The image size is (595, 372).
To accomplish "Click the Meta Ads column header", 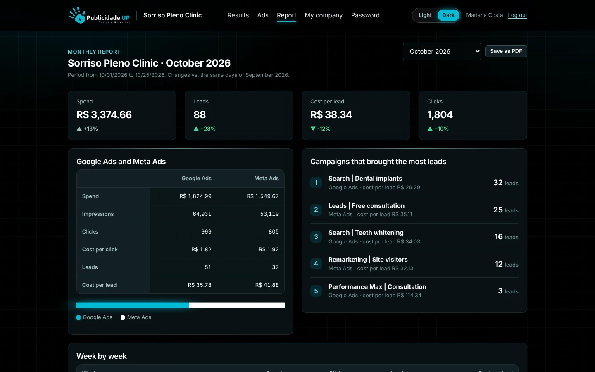I will (x=267, y=179).
